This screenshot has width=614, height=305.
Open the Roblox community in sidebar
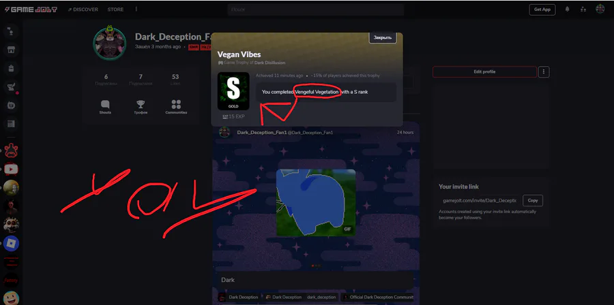pyautogui.click(x=11, y=243)
